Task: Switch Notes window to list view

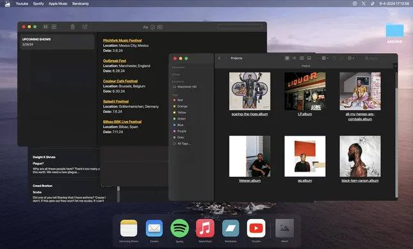Action: [46, 27]
